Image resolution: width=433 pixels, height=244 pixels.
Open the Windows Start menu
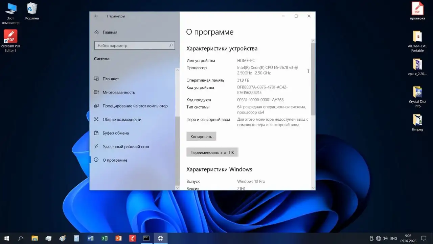(6, 238)
